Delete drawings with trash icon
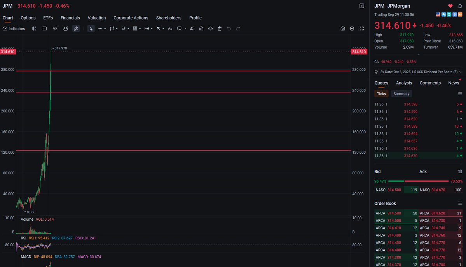 pos(220,28)
